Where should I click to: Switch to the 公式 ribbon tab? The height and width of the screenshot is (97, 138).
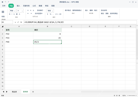coord(34,6)
